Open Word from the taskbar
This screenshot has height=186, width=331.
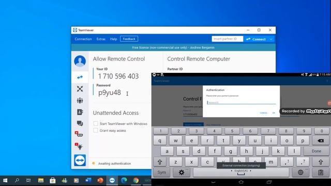(88, 180)
